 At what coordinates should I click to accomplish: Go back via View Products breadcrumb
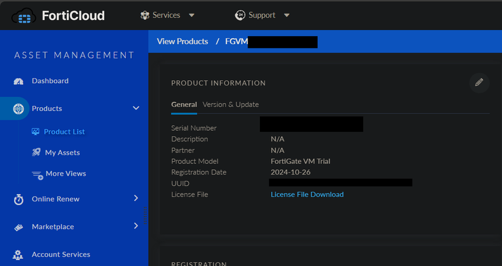click(x=182, y=41)
